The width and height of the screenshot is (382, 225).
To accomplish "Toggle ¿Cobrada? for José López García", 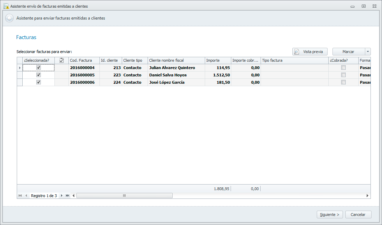I will click(x=344, y=82).
